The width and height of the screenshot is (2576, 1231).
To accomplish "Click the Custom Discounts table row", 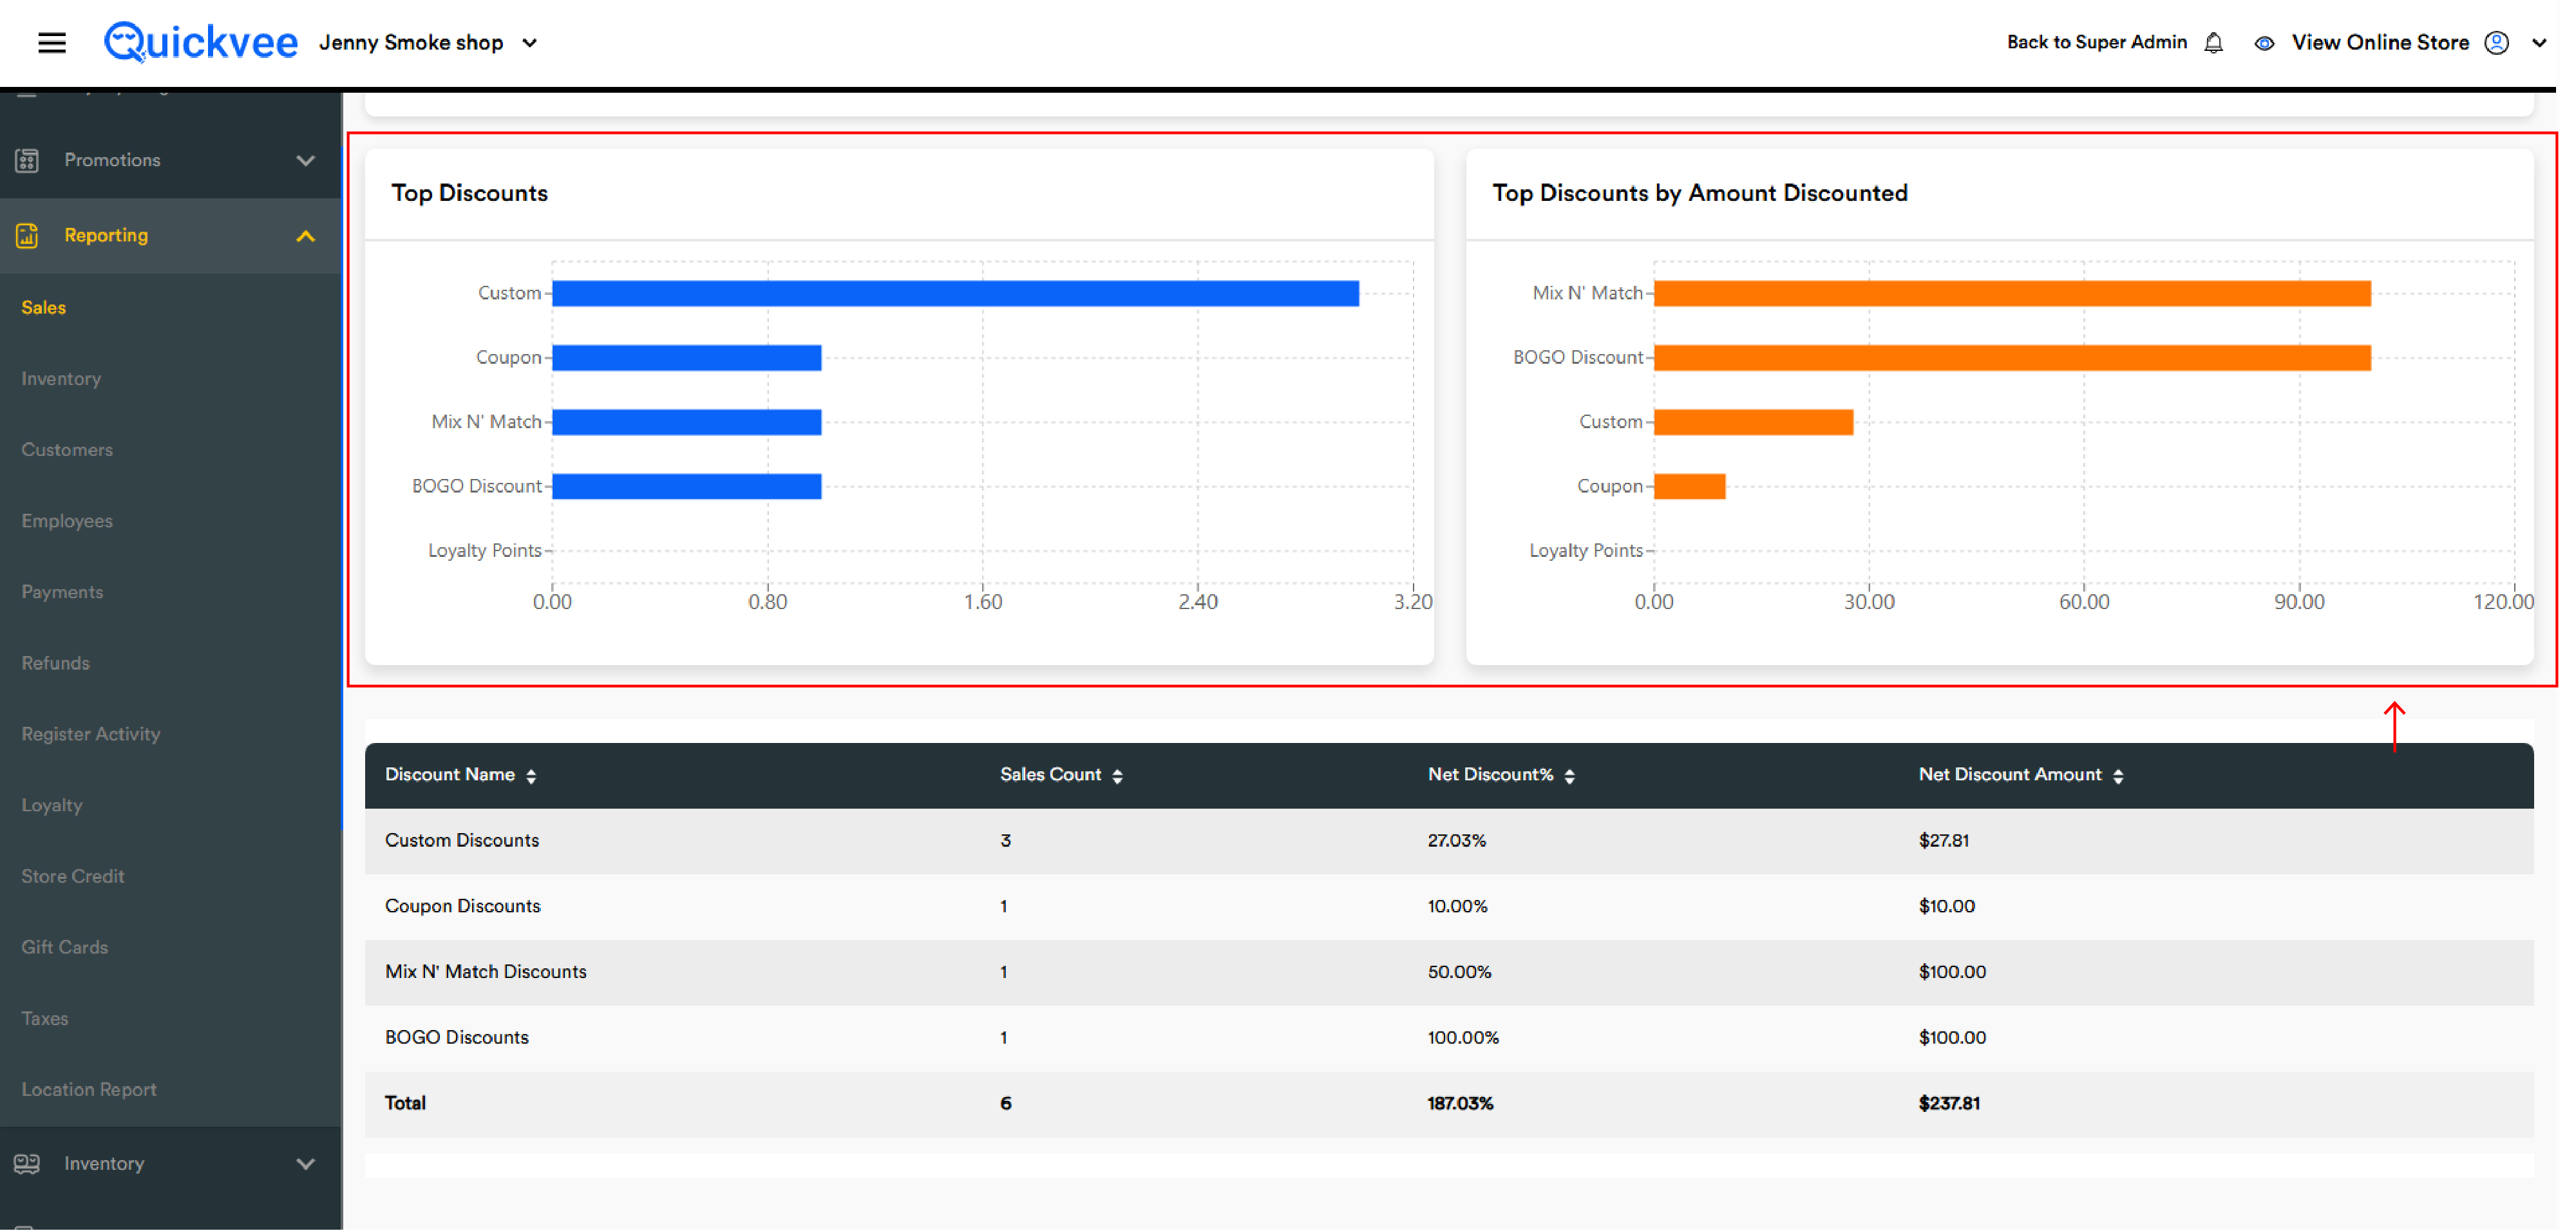I will click(1448, 841).
